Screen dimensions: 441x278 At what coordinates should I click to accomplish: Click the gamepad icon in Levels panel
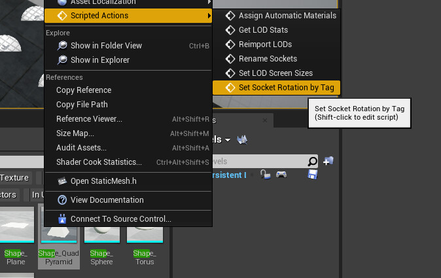coord(281,175)
